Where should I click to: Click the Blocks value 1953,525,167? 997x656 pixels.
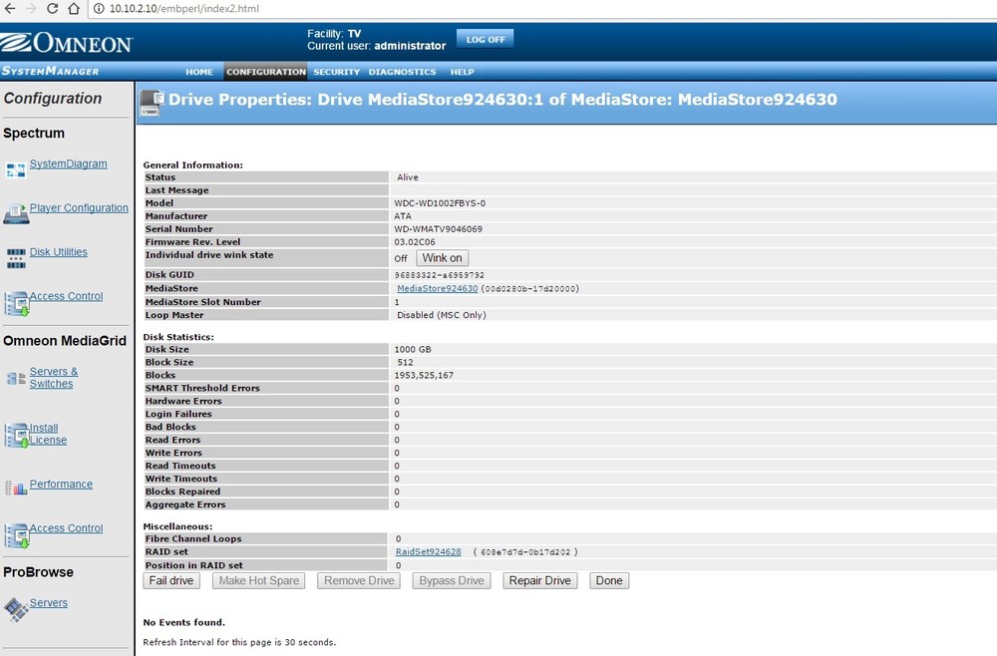tap(424, 376)
